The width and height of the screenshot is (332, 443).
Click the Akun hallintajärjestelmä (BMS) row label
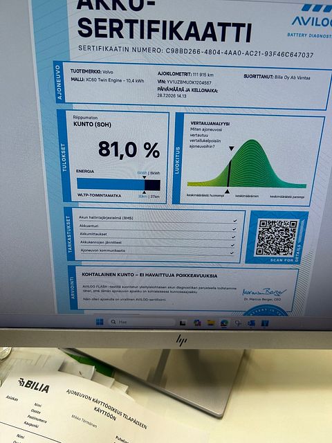click(106, 217)
